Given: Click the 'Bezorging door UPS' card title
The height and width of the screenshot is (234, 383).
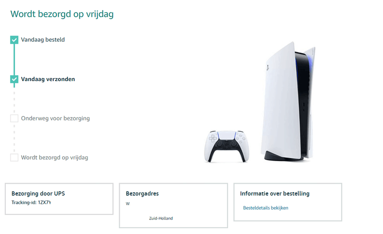Looking at the screenshot, I should click(x=38, y=194).
